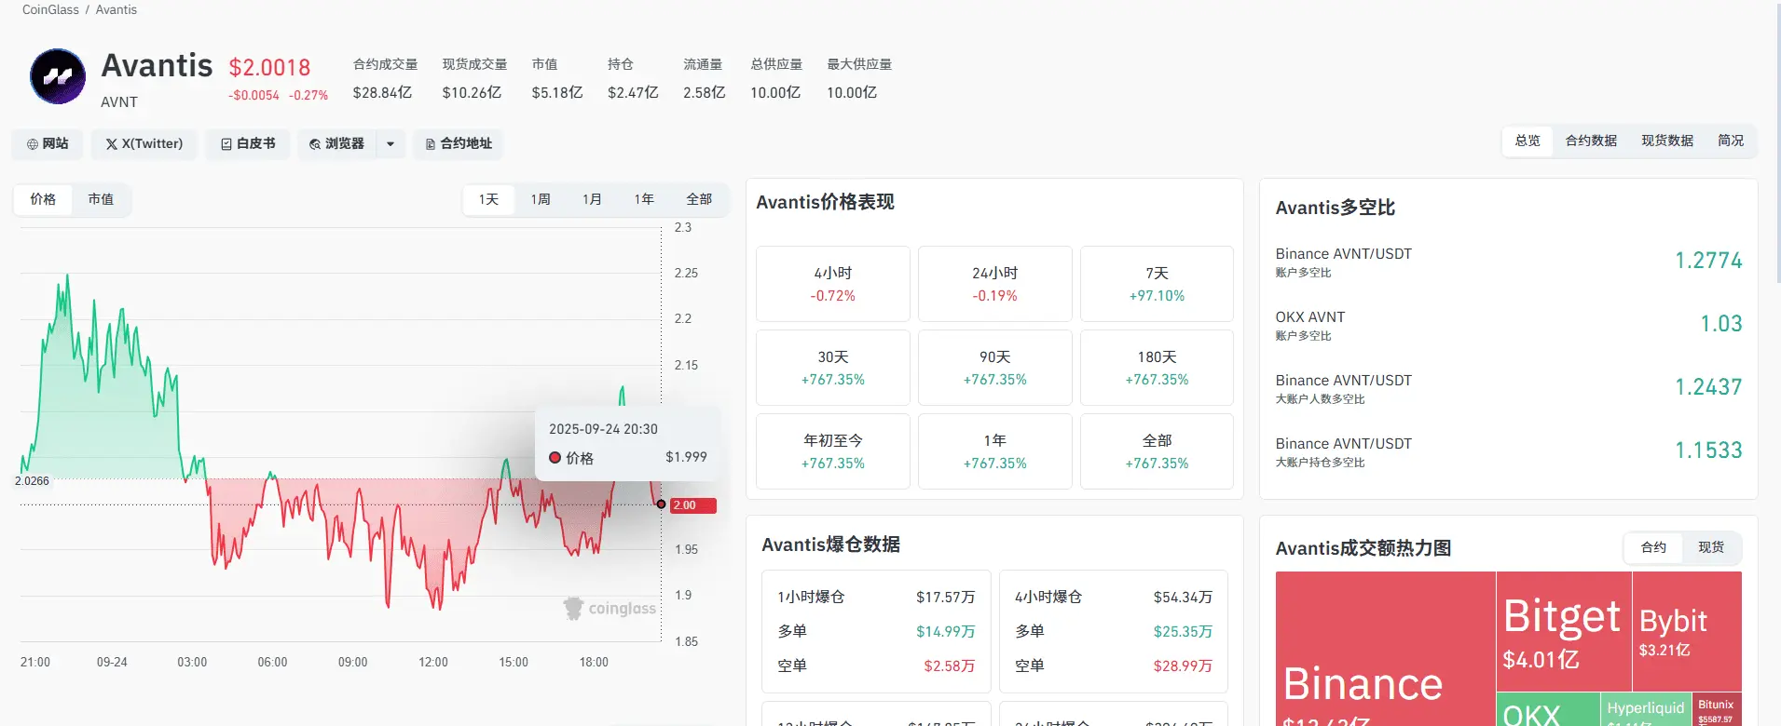Click the 1小时爆仓 $17.57万 value

[945, 597]
